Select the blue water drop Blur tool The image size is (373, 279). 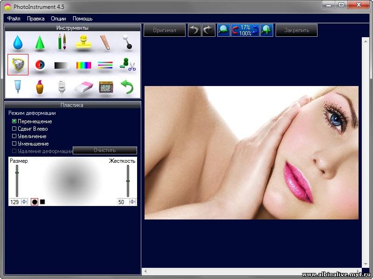pyautogui.click(x=18, y=42)
